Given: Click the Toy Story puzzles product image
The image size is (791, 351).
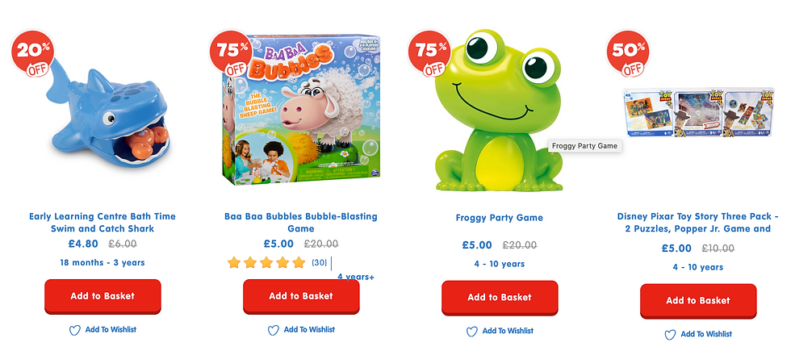Looking at the screenshot, I should coord(699,112).
